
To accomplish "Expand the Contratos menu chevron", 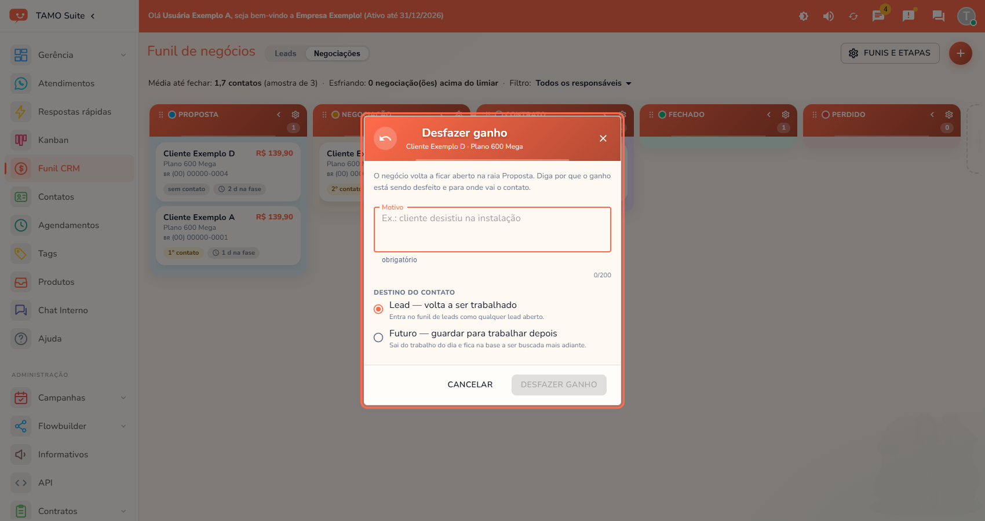I will pyautogui.click(x=123, y=511).
